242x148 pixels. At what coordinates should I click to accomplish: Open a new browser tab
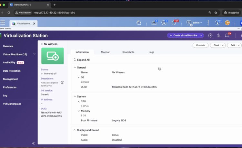coord(55,5)
